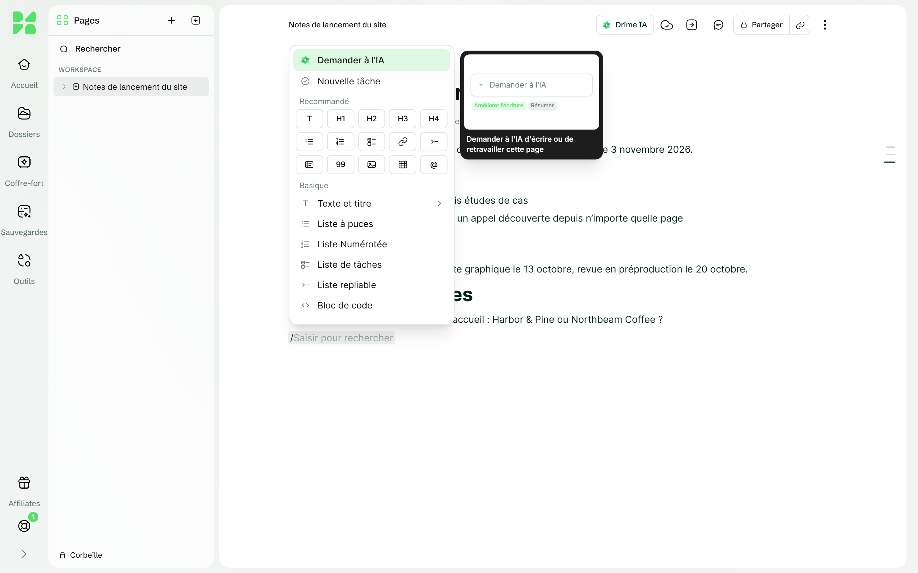Open the Corbeille trash
918x573 pixels.
81,555
